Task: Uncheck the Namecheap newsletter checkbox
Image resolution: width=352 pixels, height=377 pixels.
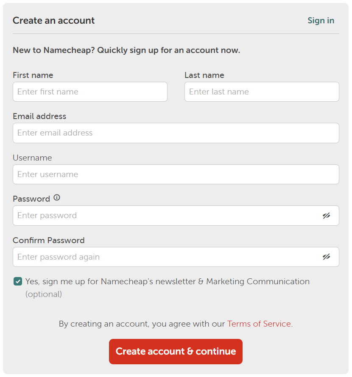Action: coord(18,281)
